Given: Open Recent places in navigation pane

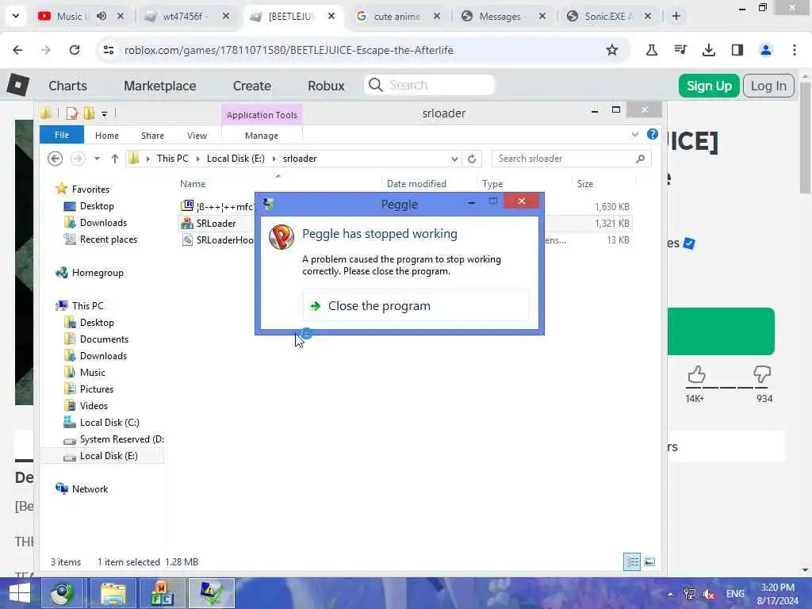Looking at the screenshot, I should click(x=108, y=239).
